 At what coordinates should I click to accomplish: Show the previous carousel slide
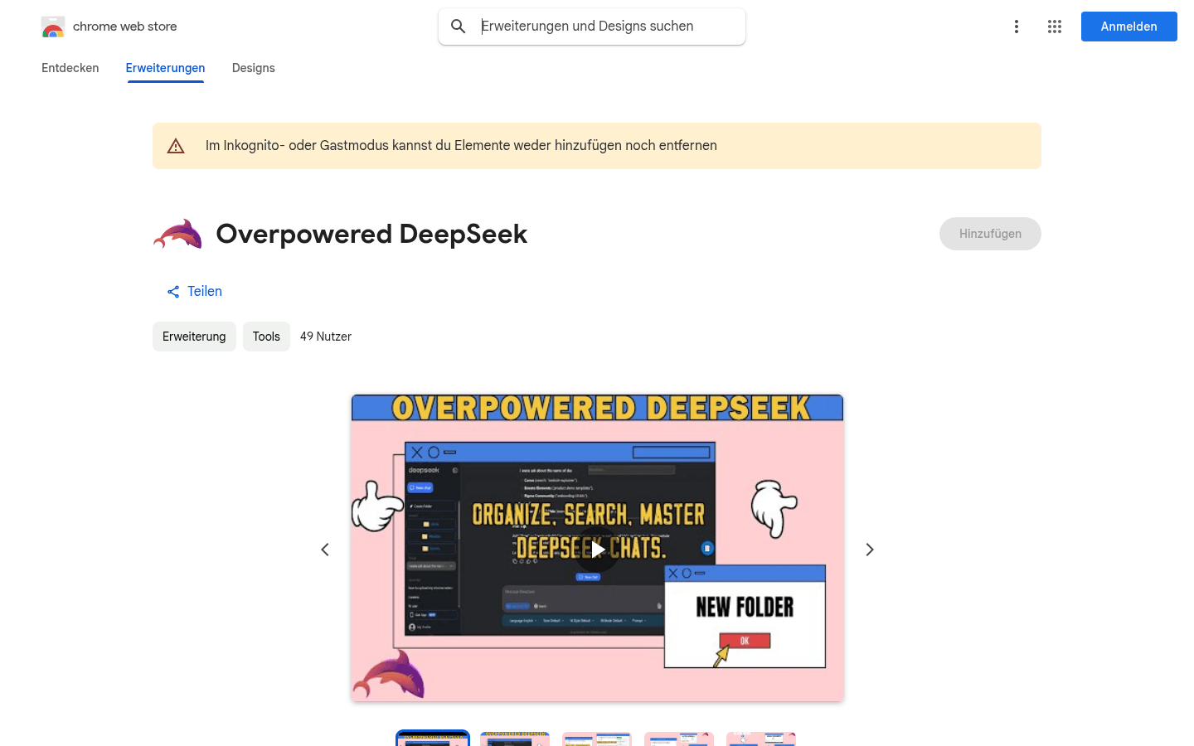pyautogui.click(x=325, y=550)
